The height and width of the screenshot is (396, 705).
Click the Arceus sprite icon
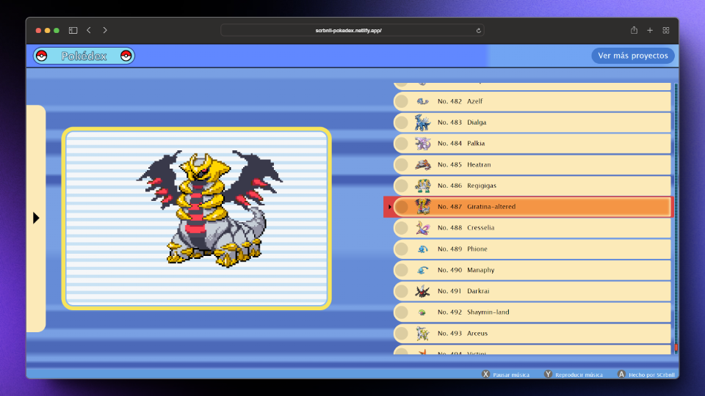pyautogui.click(x=422, y=333)
